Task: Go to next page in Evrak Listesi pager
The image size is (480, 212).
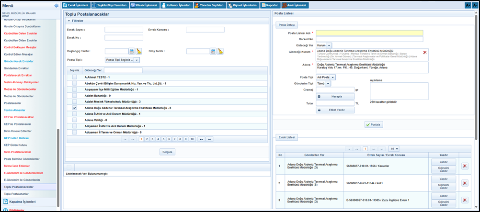Action: (x=373, y=149)
